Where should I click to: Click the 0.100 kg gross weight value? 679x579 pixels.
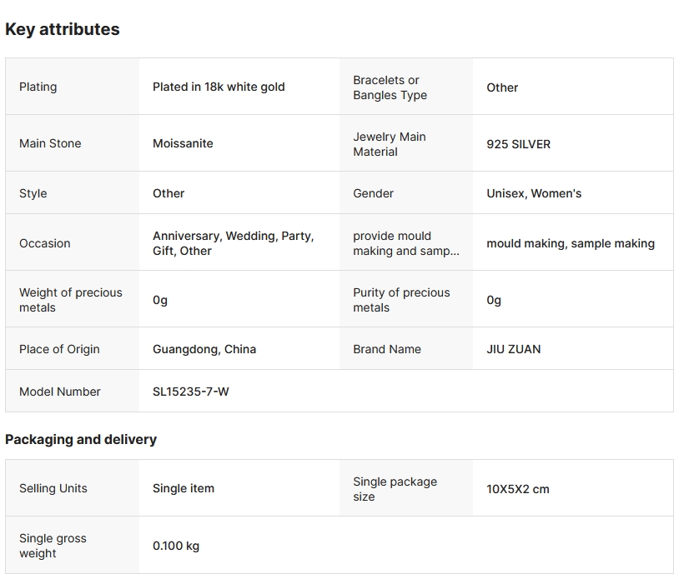pos(176,547)
